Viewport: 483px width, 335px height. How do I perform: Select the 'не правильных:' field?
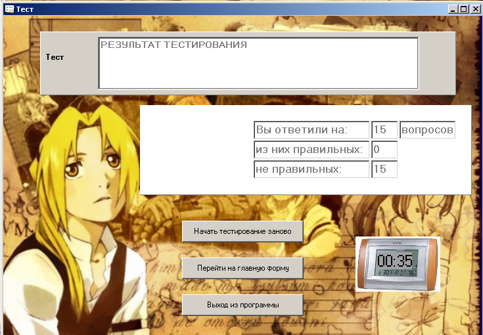pos(311,169)
